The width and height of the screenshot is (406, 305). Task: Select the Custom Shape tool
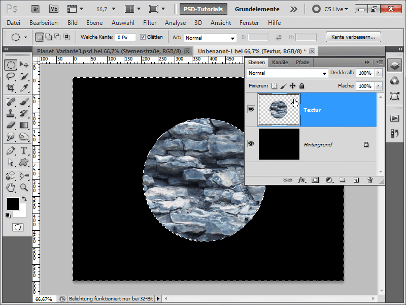click(24, 162)
